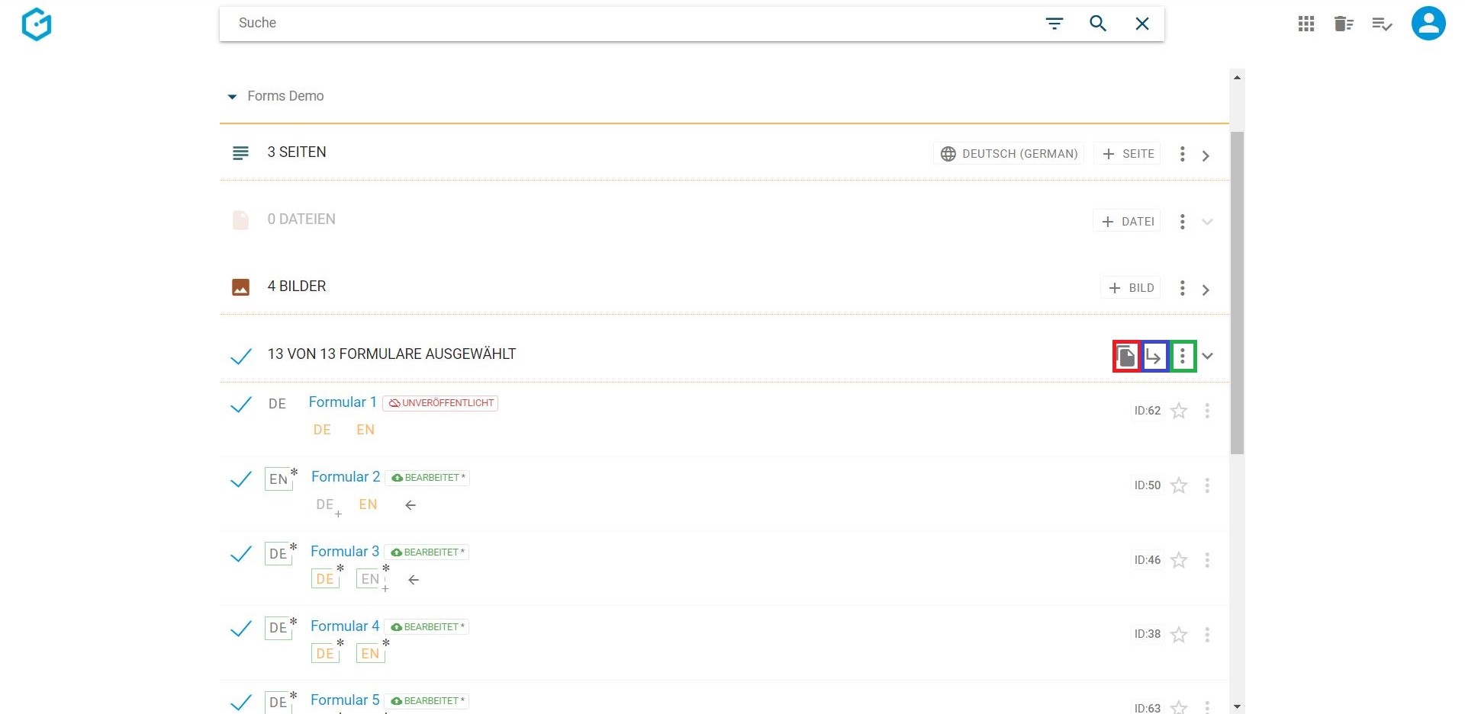Click the Unveröffentlicht status badge
Viewport: 1465px width, 714px height.
click(440, 403)
